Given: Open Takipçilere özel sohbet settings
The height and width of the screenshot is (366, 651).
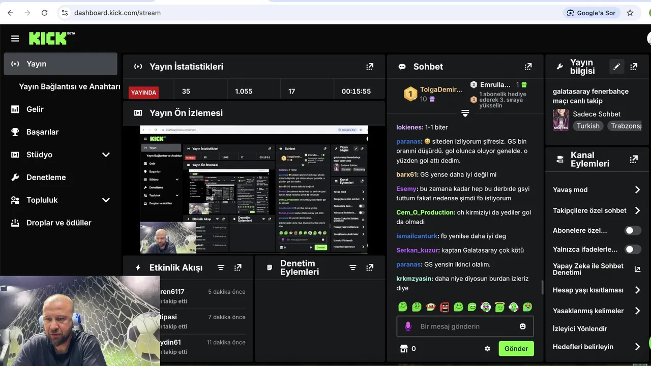Looking at the screenshot, I should tap(597, 210).
